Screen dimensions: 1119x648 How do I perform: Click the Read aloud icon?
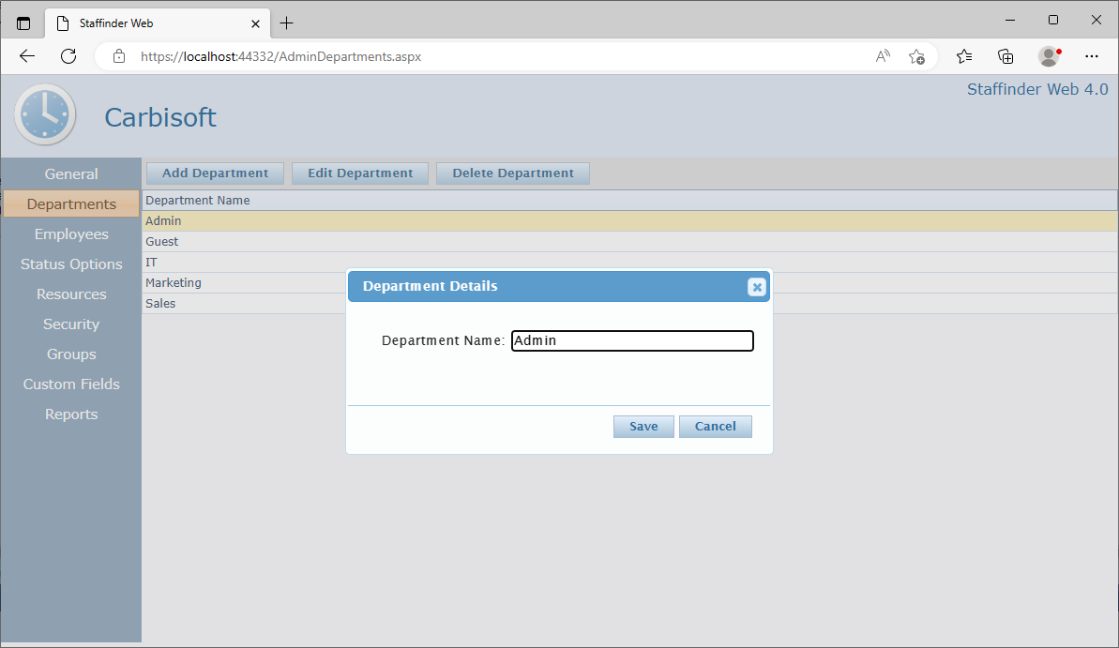[x=883, y=56]
